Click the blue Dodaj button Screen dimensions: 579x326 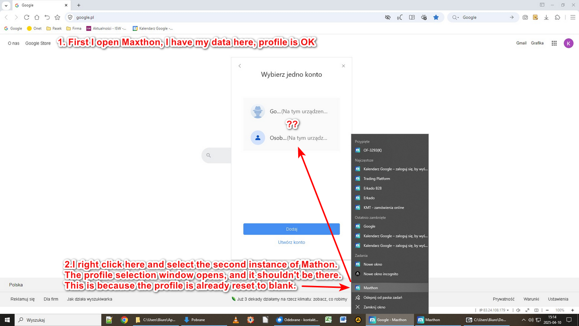click(x=291, y=229)
